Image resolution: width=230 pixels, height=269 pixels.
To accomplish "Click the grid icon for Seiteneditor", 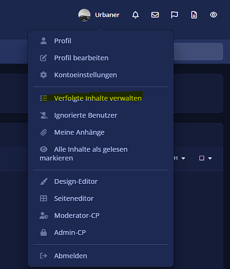I will (x=43, y=198).
